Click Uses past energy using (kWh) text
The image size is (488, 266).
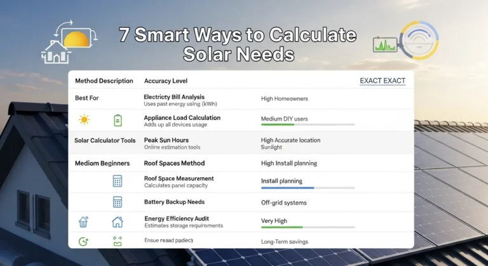(x=180, y=104)
